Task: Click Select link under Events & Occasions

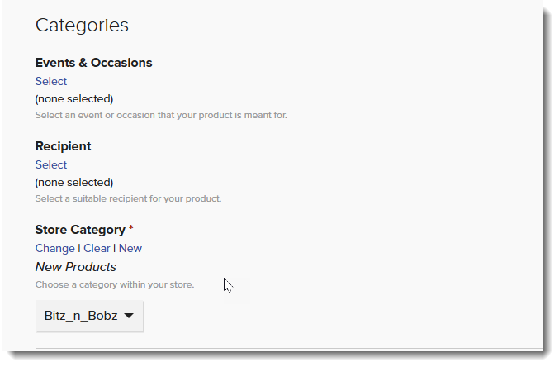Action: [51, 81]
